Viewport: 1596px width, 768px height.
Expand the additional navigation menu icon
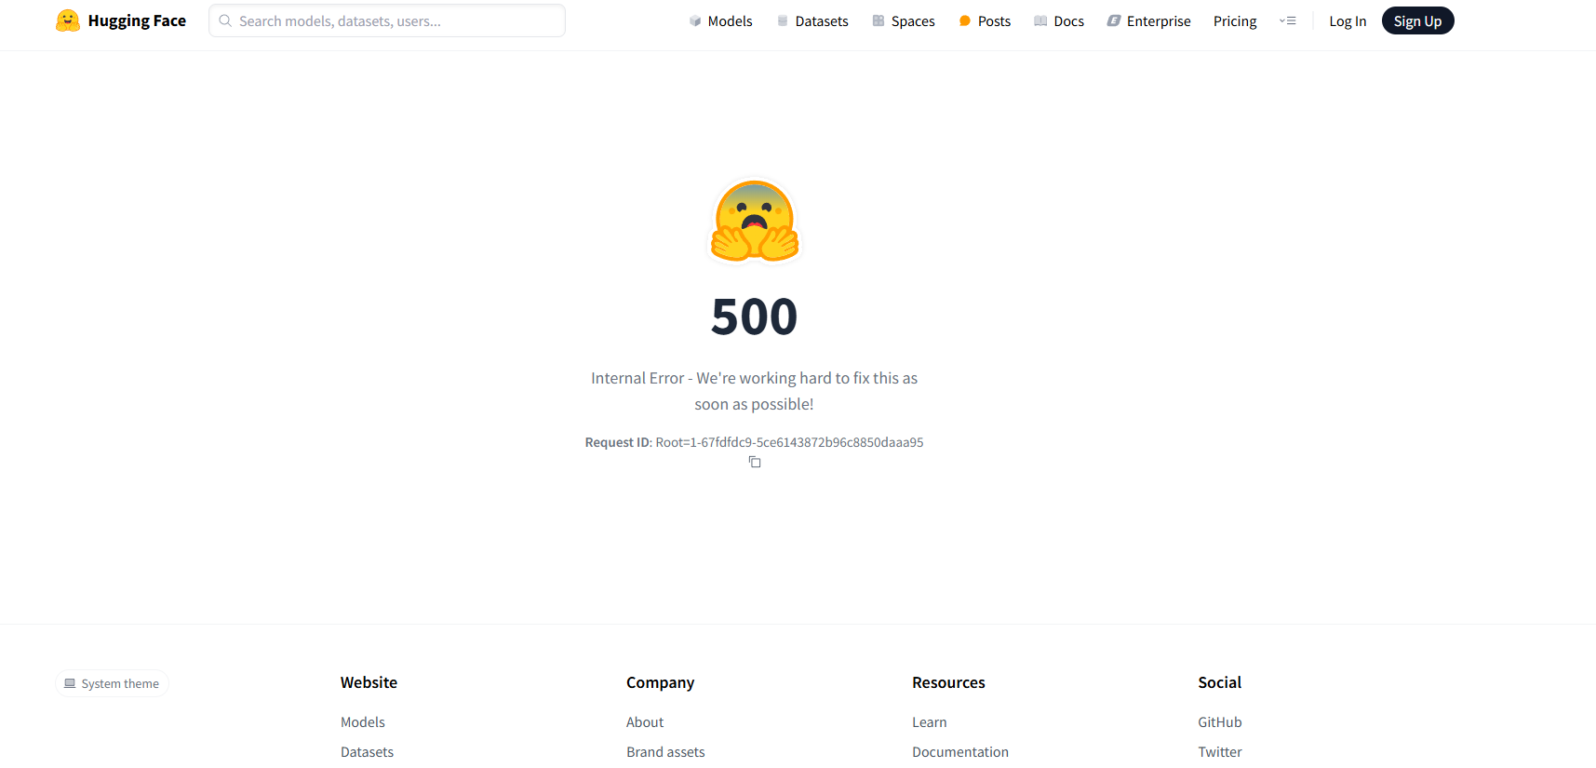click(1288, 20)
